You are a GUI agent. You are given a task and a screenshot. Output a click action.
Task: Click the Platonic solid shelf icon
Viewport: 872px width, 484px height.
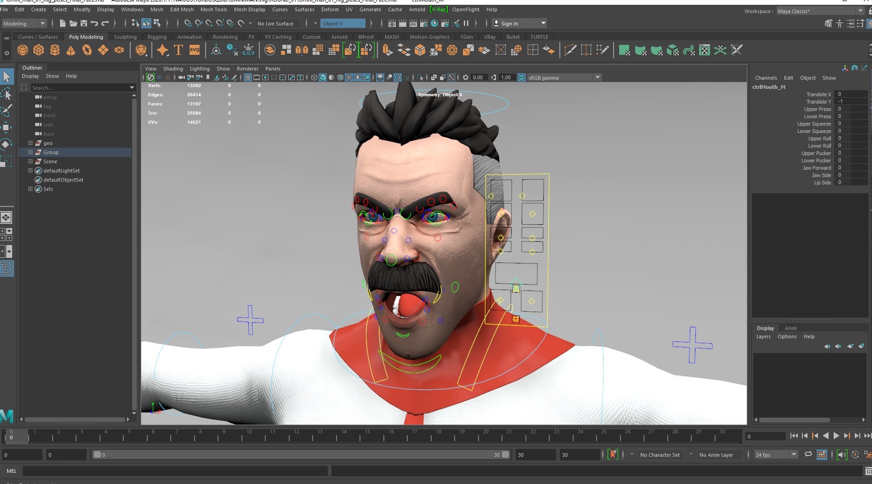tap(141, 50)
